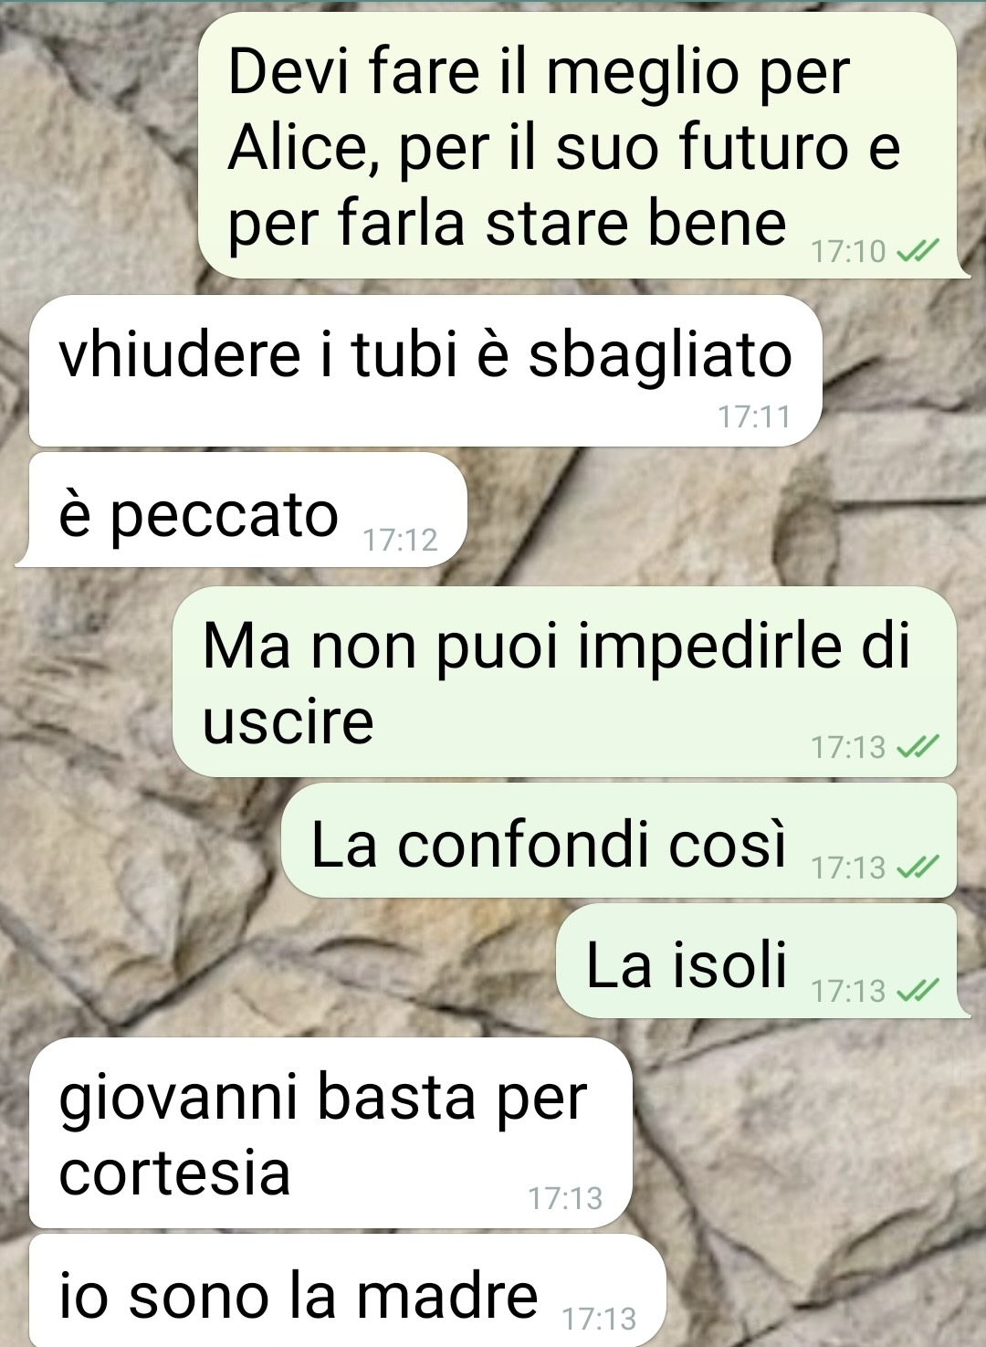Tap the 'io sono la madre' message
986x1347 pixels.
tap(347, 1290)
